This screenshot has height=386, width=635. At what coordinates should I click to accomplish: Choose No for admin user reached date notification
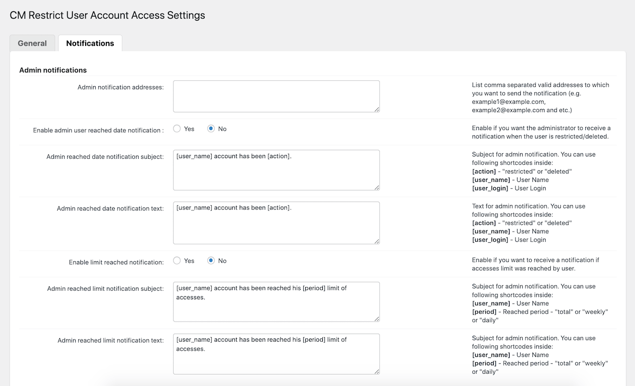tap(211, 128)
